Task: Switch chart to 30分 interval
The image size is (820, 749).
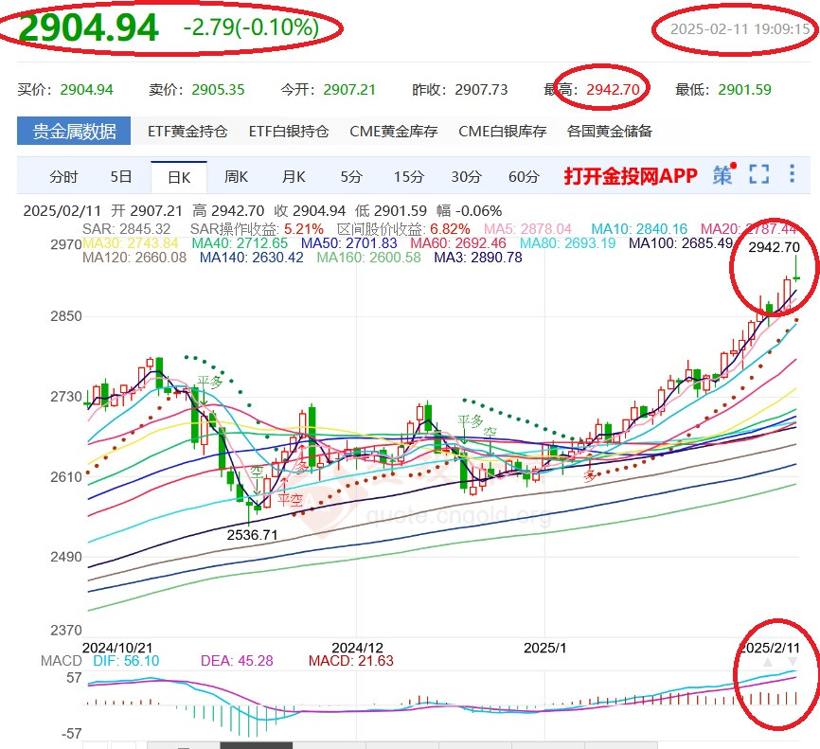Action: (x=466, y=177)
